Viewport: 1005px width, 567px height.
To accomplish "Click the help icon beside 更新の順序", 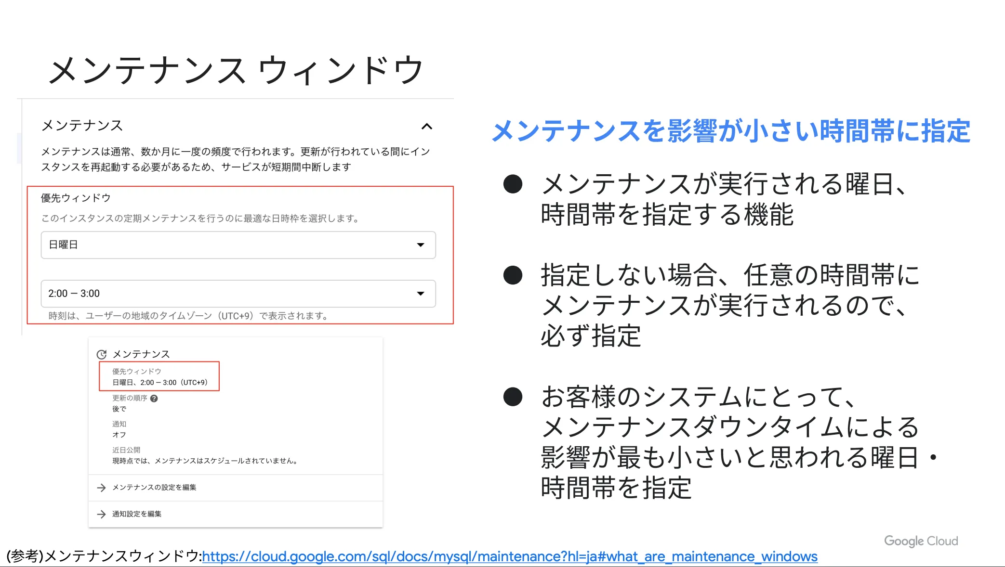I will tap(154, 399).
